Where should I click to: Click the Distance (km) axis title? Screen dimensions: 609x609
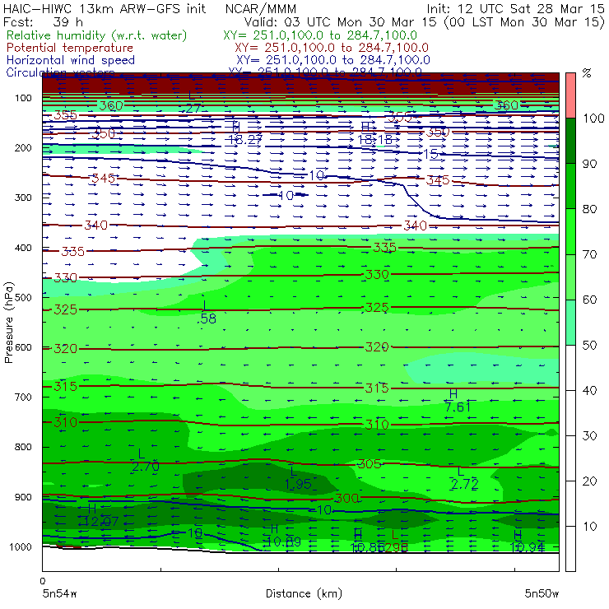pos(304,593)
